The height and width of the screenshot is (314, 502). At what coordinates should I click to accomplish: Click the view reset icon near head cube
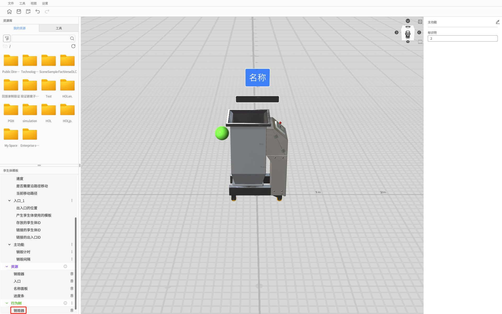pyautogui.click(x=420, y=22)
